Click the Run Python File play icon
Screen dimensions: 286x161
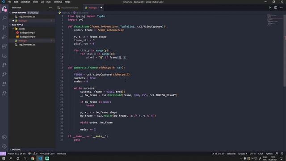270,8
